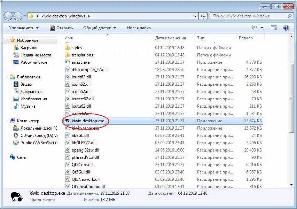The image size is (297, 209).
Task: Select the kiwix-desktop.exe kiwi bird icon
Action: coord(68,121)
